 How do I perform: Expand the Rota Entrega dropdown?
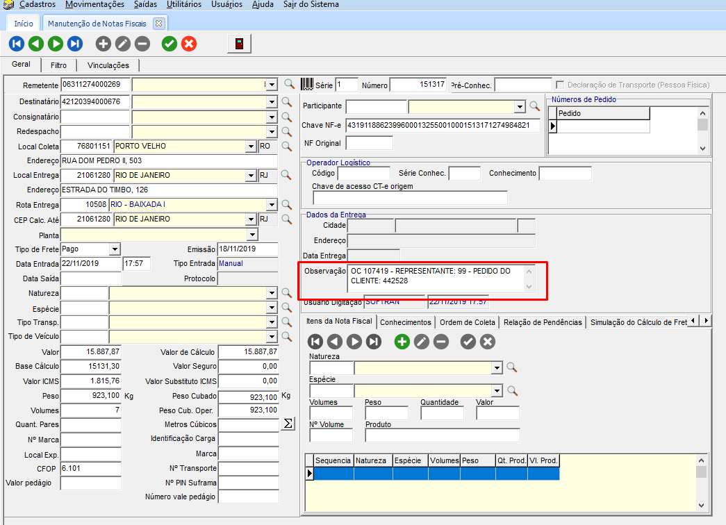272,205
